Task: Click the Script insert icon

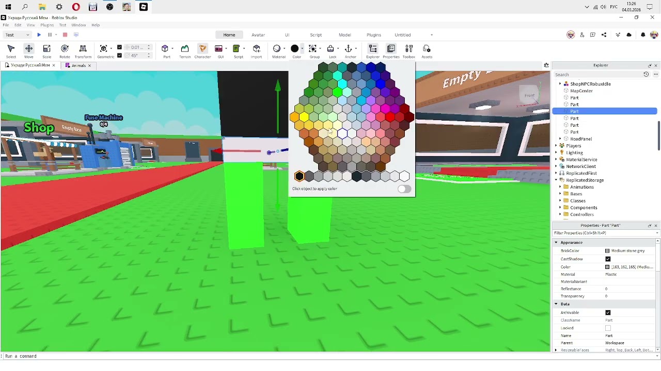Action: coord(237,48)
